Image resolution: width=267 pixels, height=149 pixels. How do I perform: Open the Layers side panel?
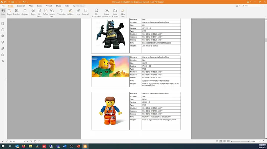point(3,42)
